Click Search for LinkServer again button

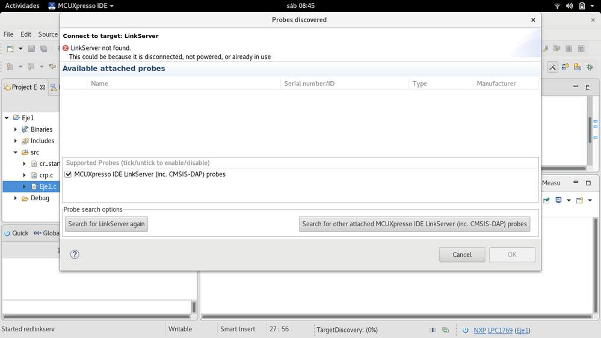coord(106,224)
